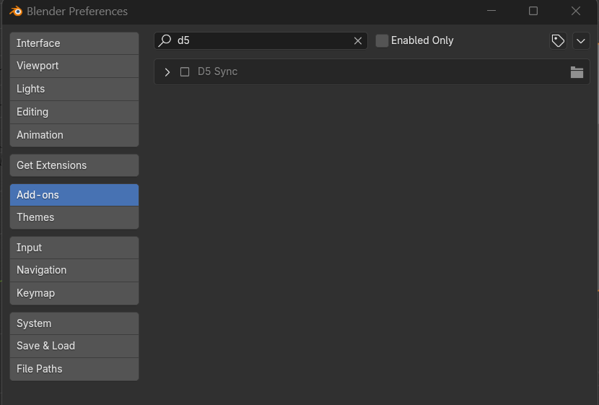Clear the add-on search text
This screenshot has width=599, height=405.
[358, 41]
